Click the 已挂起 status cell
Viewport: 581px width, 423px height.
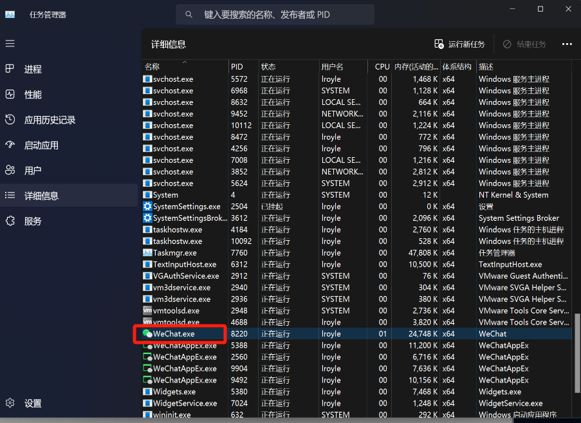click(x=272, y=207)
